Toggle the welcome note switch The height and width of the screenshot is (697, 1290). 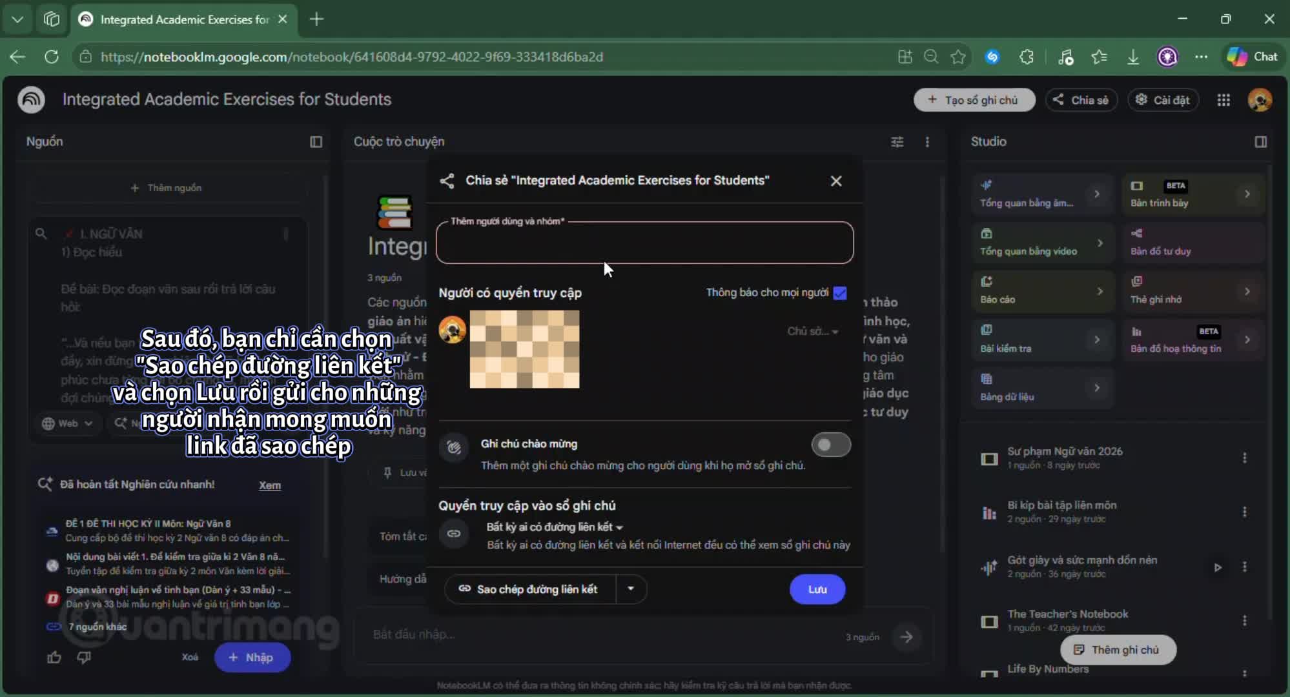click(x=831, y=445)
